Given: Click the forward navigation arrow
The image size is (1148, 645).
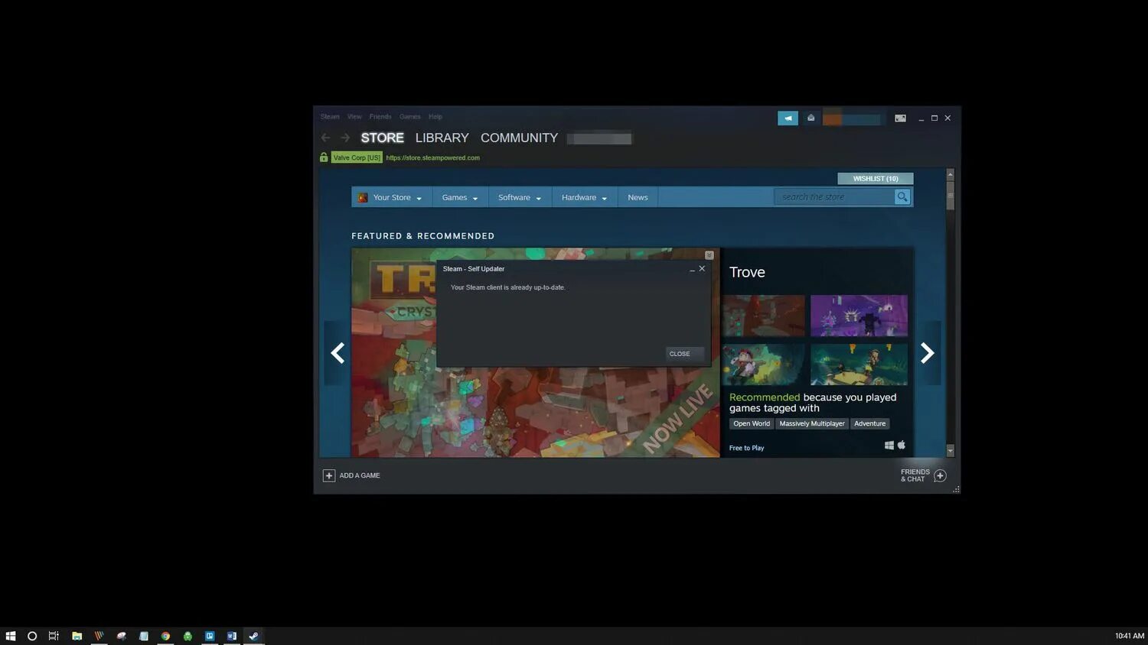Looking at the screenshot, I should point(345,138).
